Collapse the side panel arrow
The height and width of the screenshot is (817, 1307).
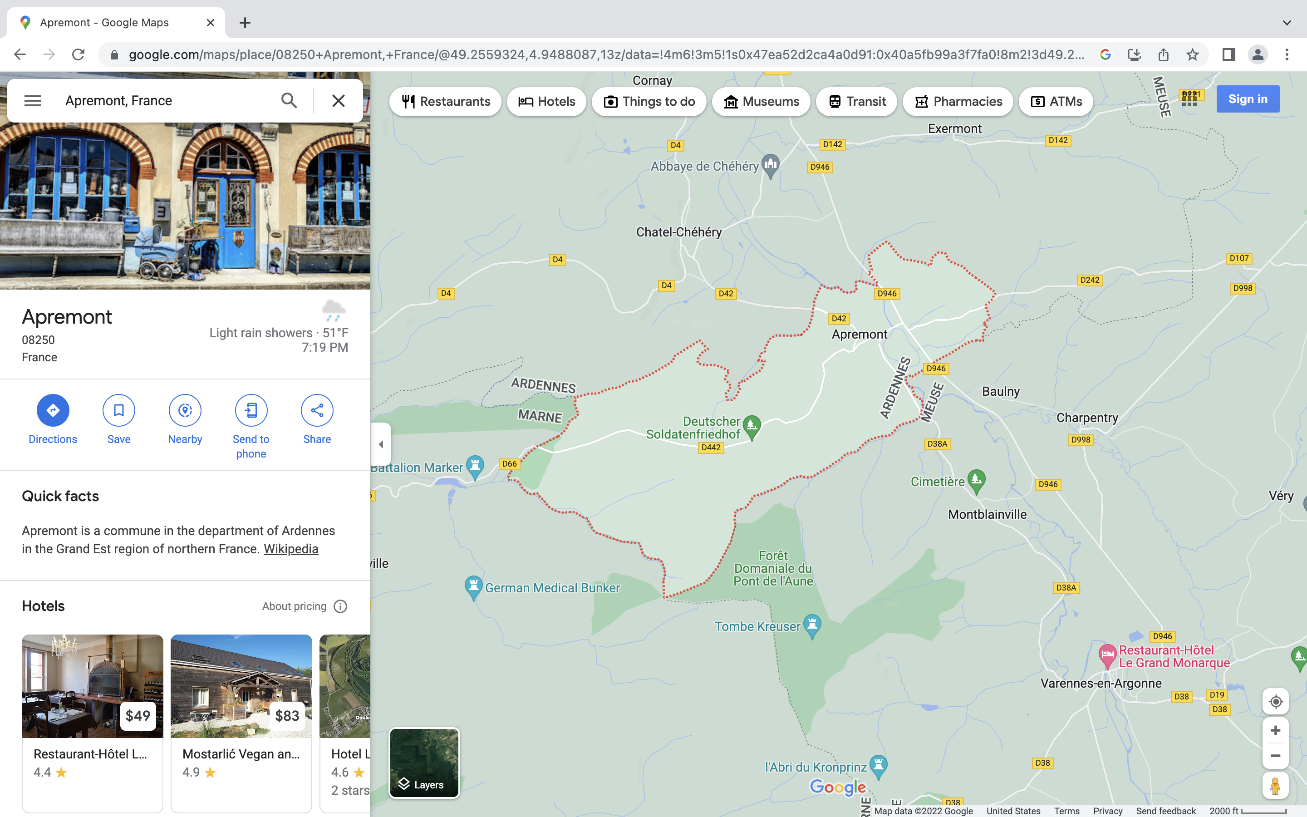(381, 444)
